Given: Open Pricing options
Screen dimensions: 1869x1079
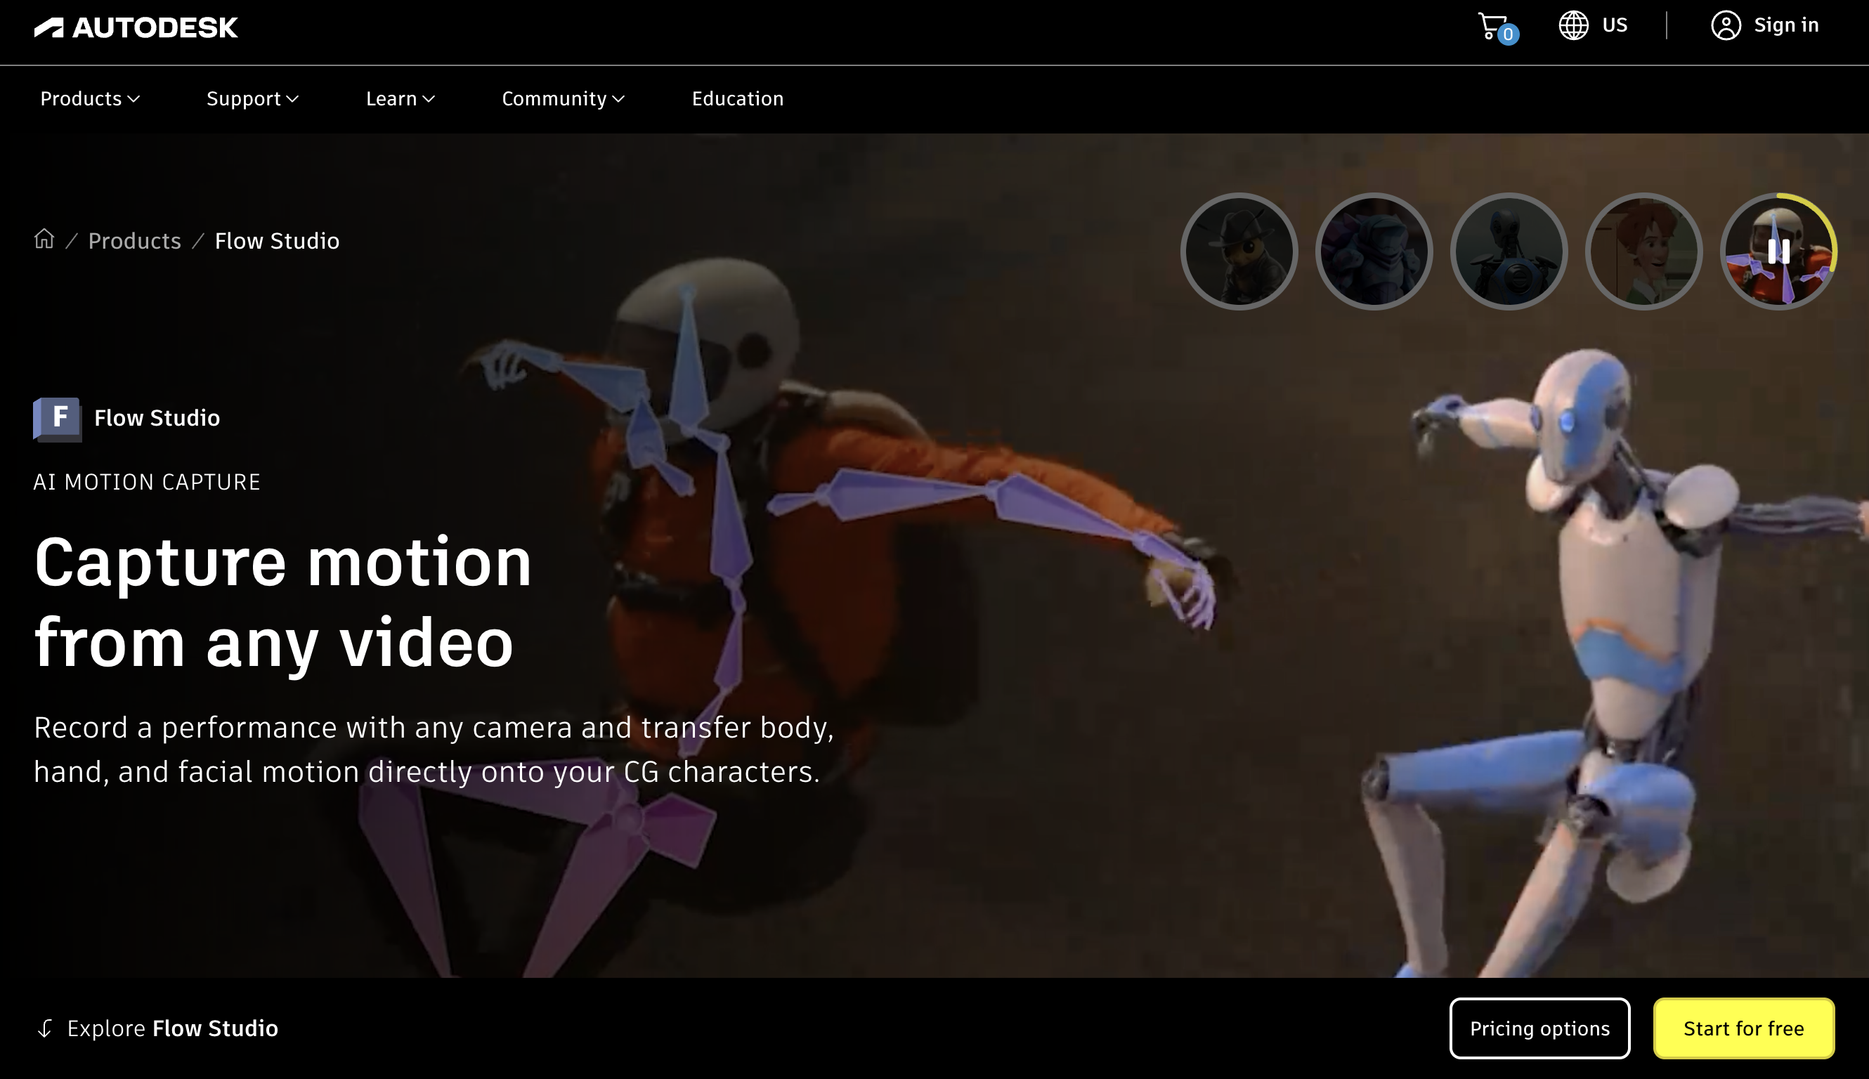Looking at the screenshot, I should click(1539, 1028).
